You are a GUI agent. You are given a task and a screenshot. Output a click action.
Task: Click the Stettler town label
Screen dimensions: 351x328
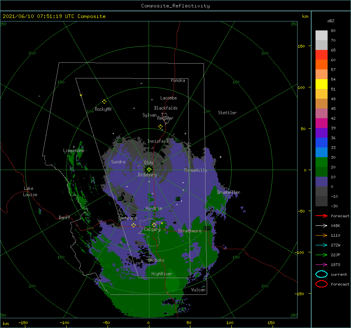point(227,113)
